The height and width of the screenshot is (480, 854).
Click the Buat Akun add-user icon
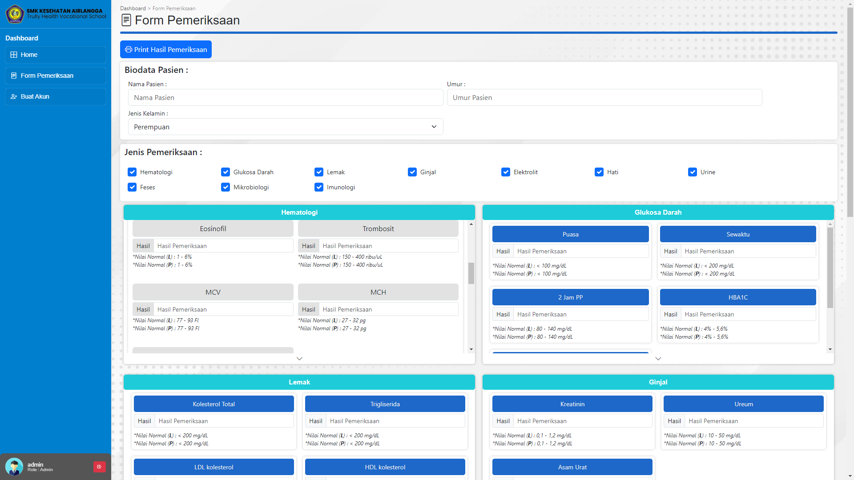click(x=14, y=96)
